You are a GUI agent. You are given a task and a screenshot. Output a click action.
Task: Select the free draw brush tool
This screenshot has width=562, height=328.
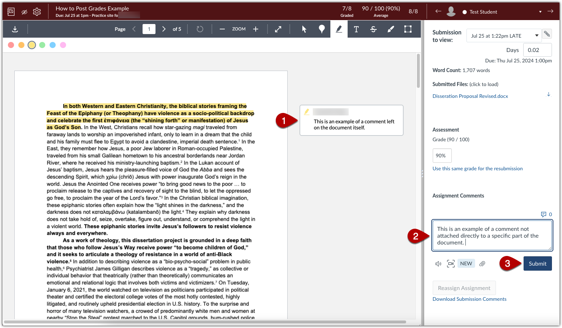click(x=391, y=29)
